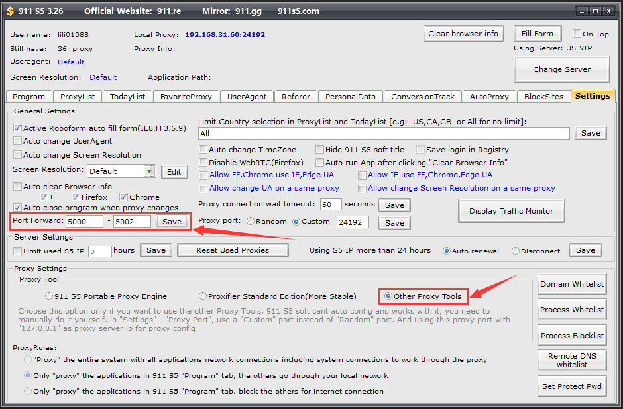Choose Random proxy port option
The height and width of the screenshot is (409, 623).
(x=251, y=222)
